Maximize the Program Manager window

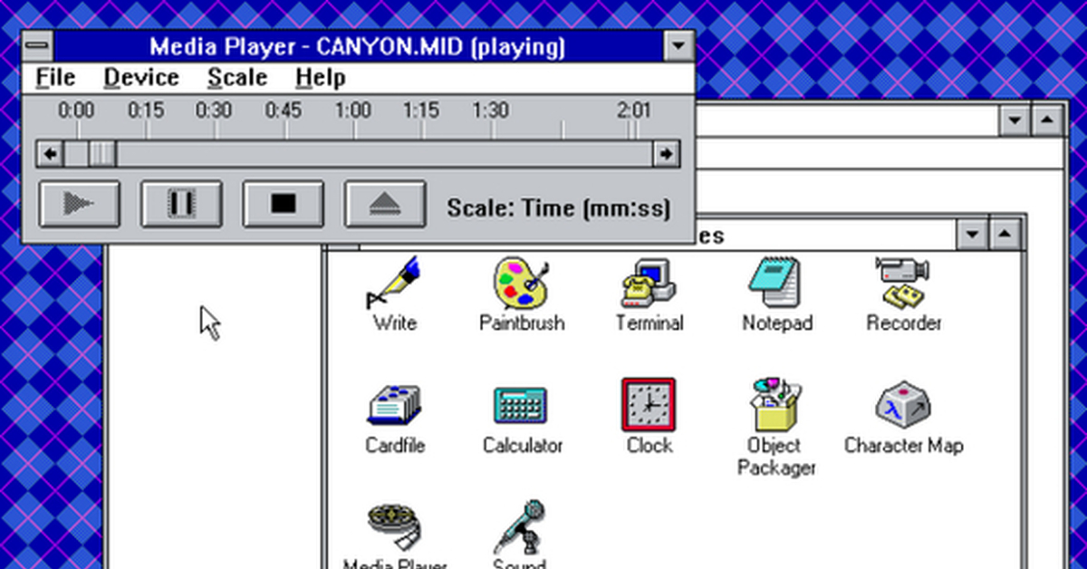(1046, 121)
